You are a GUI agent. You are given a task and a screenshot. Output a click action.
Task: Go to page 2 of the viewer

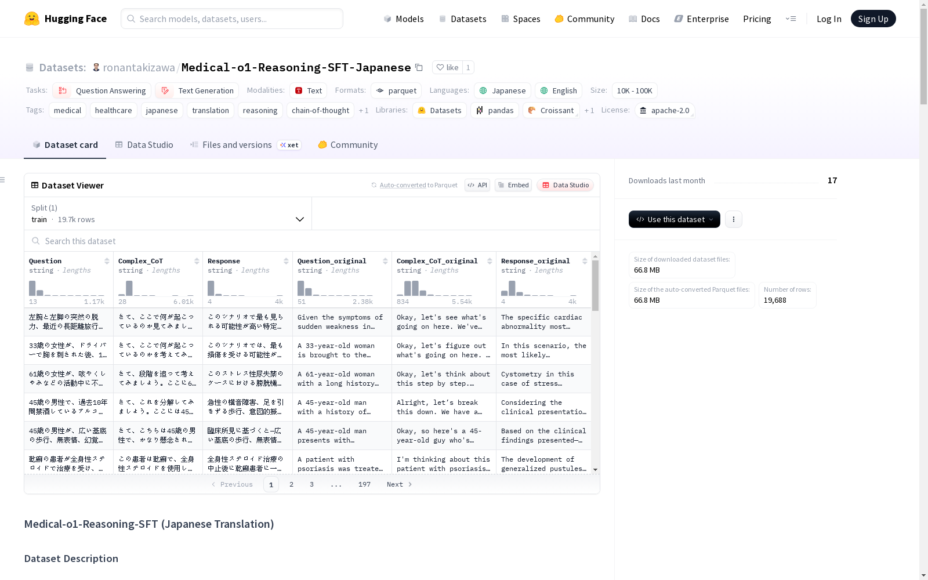coord(291,484)
